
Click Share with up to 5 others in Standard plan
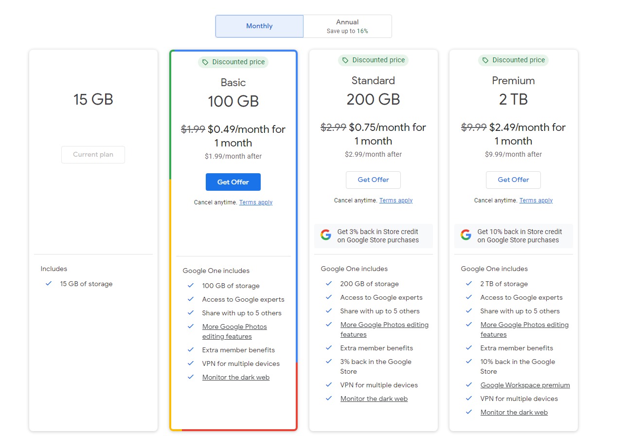click(380, 311)
